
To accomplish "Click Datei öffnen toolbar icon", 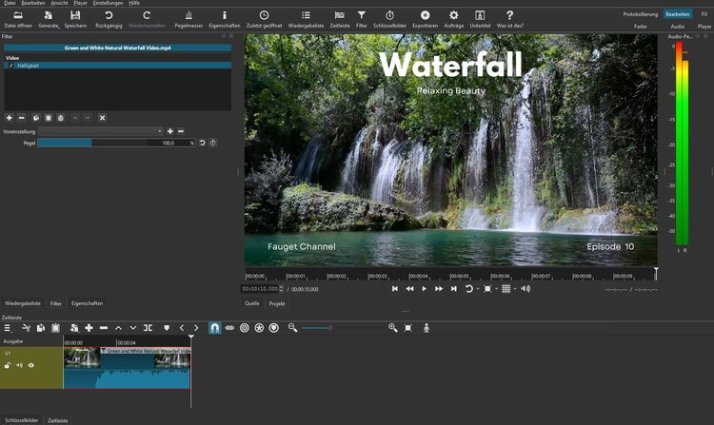I will coord(18,20).
